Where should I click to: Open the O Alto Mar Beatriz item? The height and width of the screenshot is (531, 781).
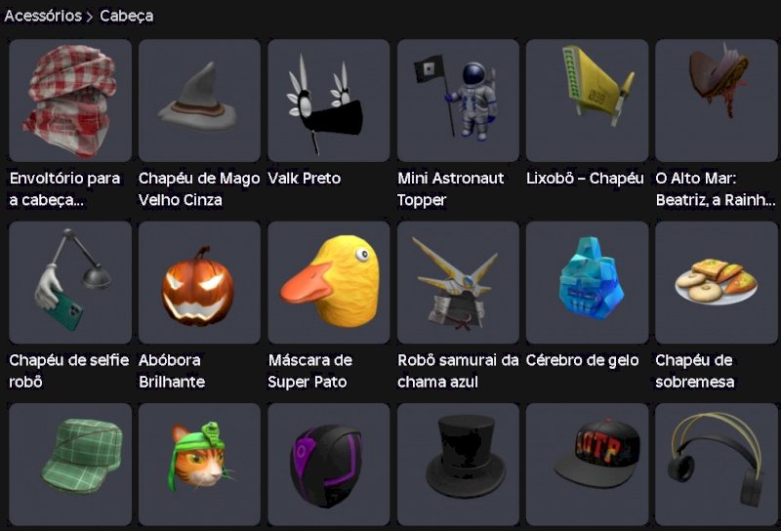[717, 101]
